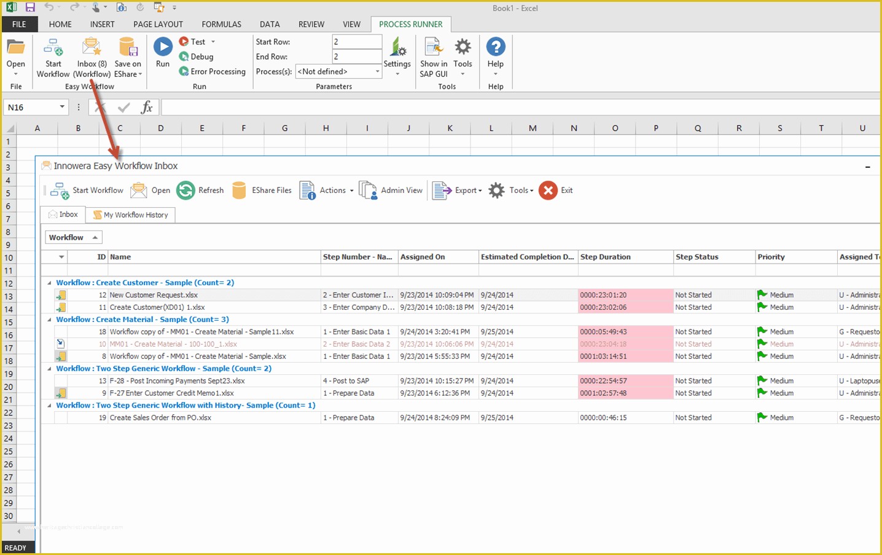Collapse Workflow : Create Material - Sample group
The image size is (882, 555).
coord(50,320)
